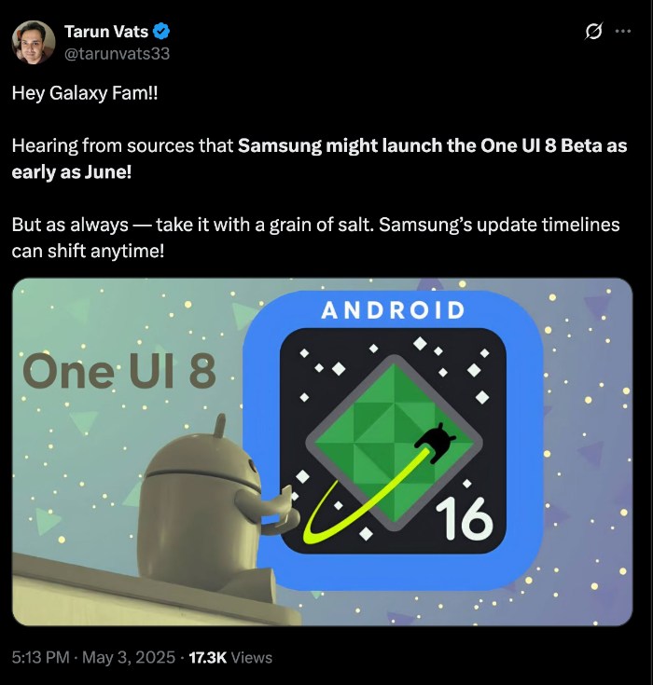This screenshot has height=685, width=653.
Task: Click the 'early as June!' bold text
Action: [x=71, y=172]
